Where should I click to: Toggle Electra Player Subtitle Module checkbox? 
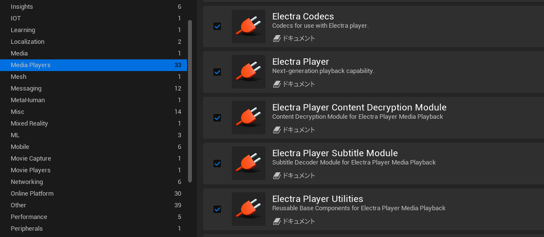coord(217,164)
